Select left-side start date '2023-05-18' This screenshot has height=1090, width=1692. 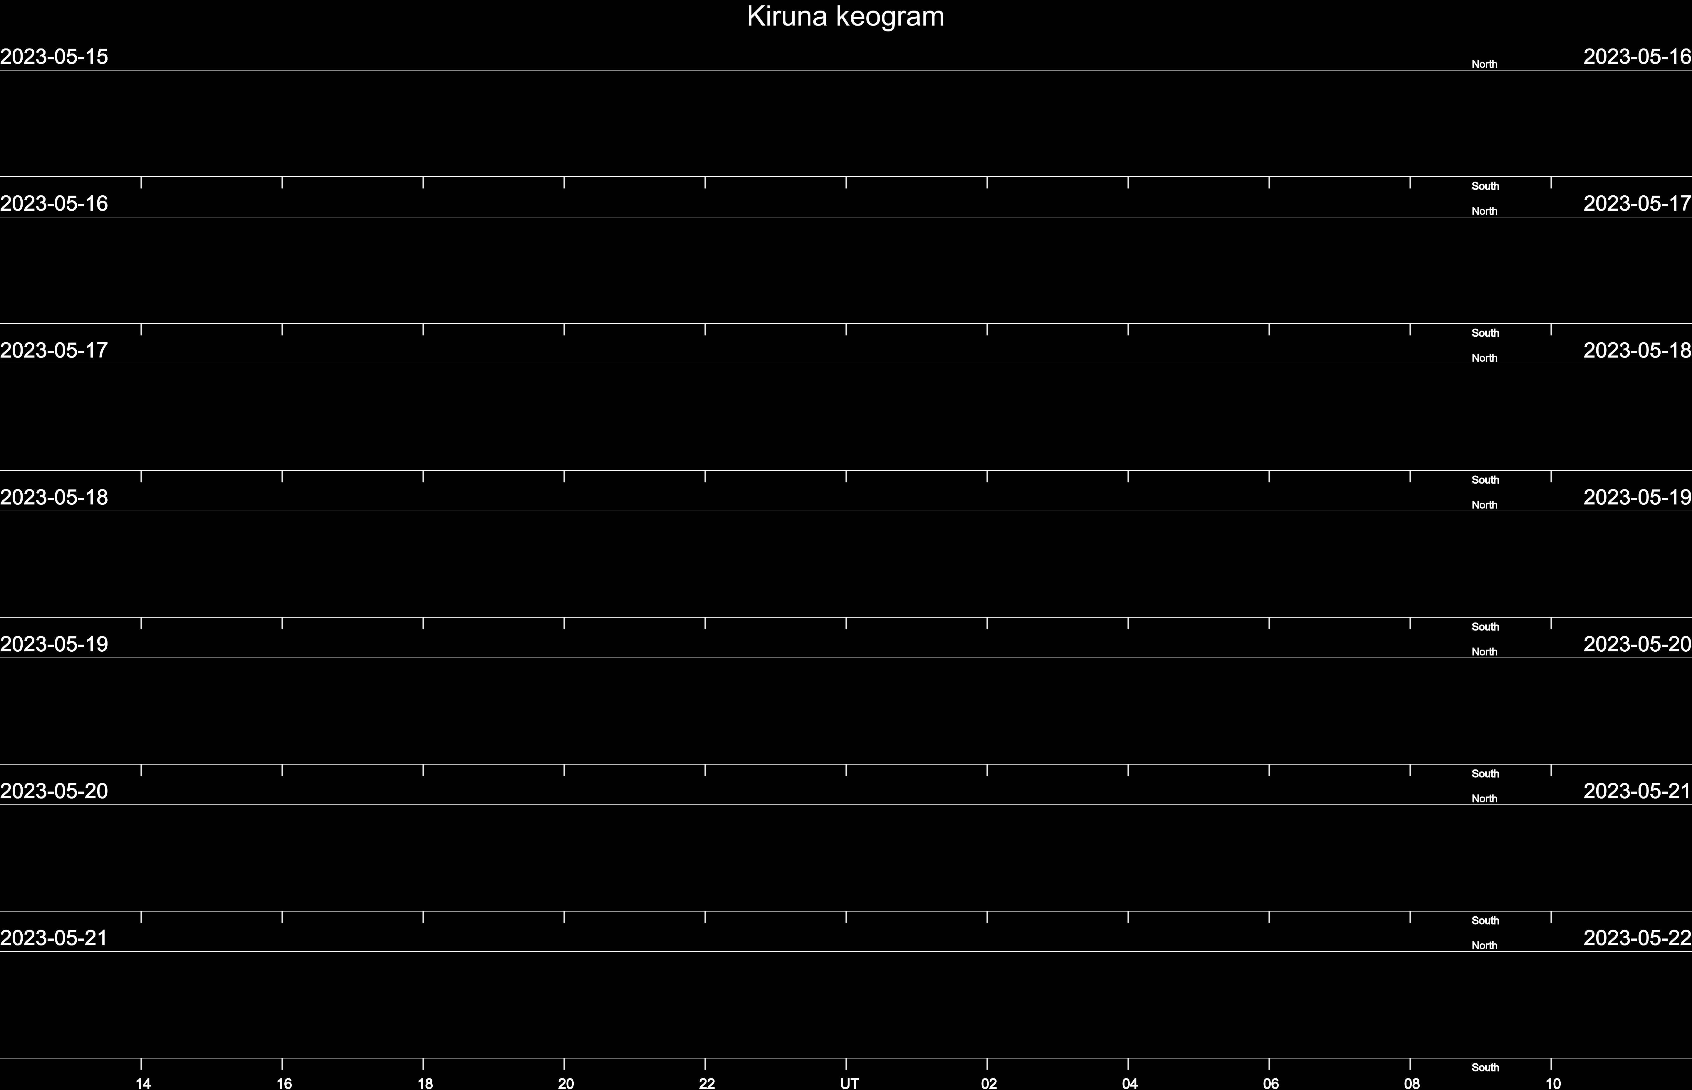point(54,498)
